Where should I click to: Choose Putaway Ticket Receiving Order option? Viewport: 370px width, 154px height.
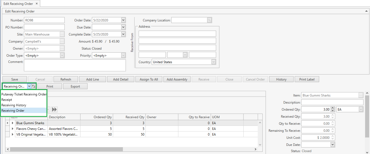[x=24, y=94]
